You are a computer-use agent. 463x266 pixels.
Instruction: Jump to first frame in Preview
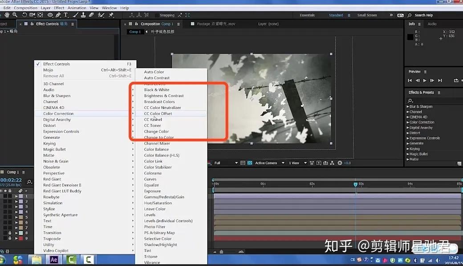pyautogui.click(x=410, y=80)
